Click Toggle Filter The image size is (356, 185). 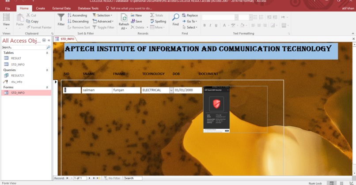103,27
